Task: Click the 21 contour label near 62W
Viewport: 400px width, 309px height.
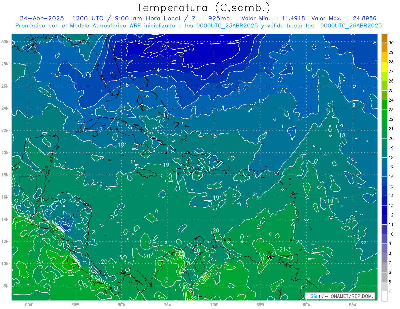Action: pyautogui.click(x=282, y=249)
